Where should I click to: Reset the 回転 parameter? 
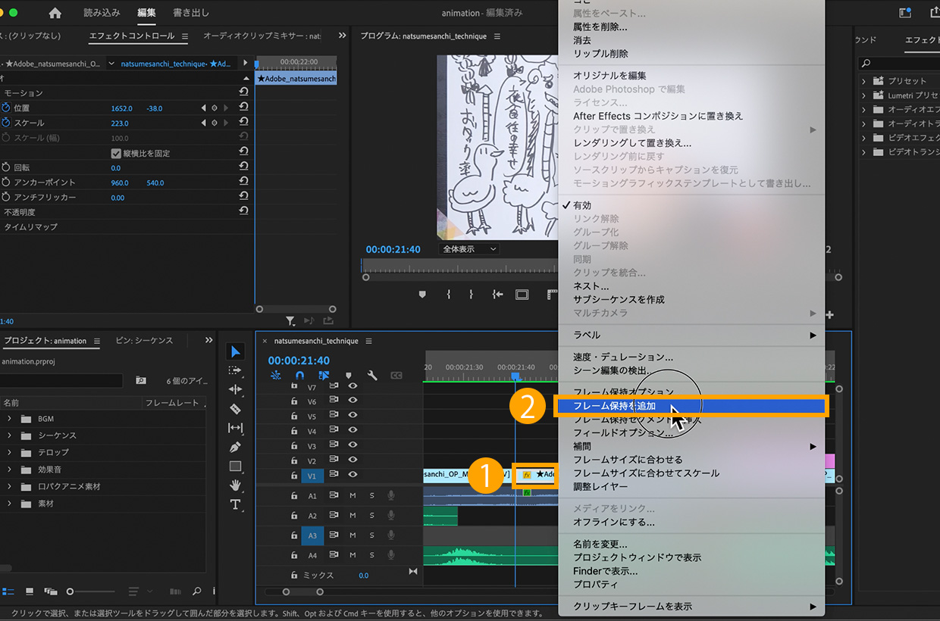tap(244, 167)
